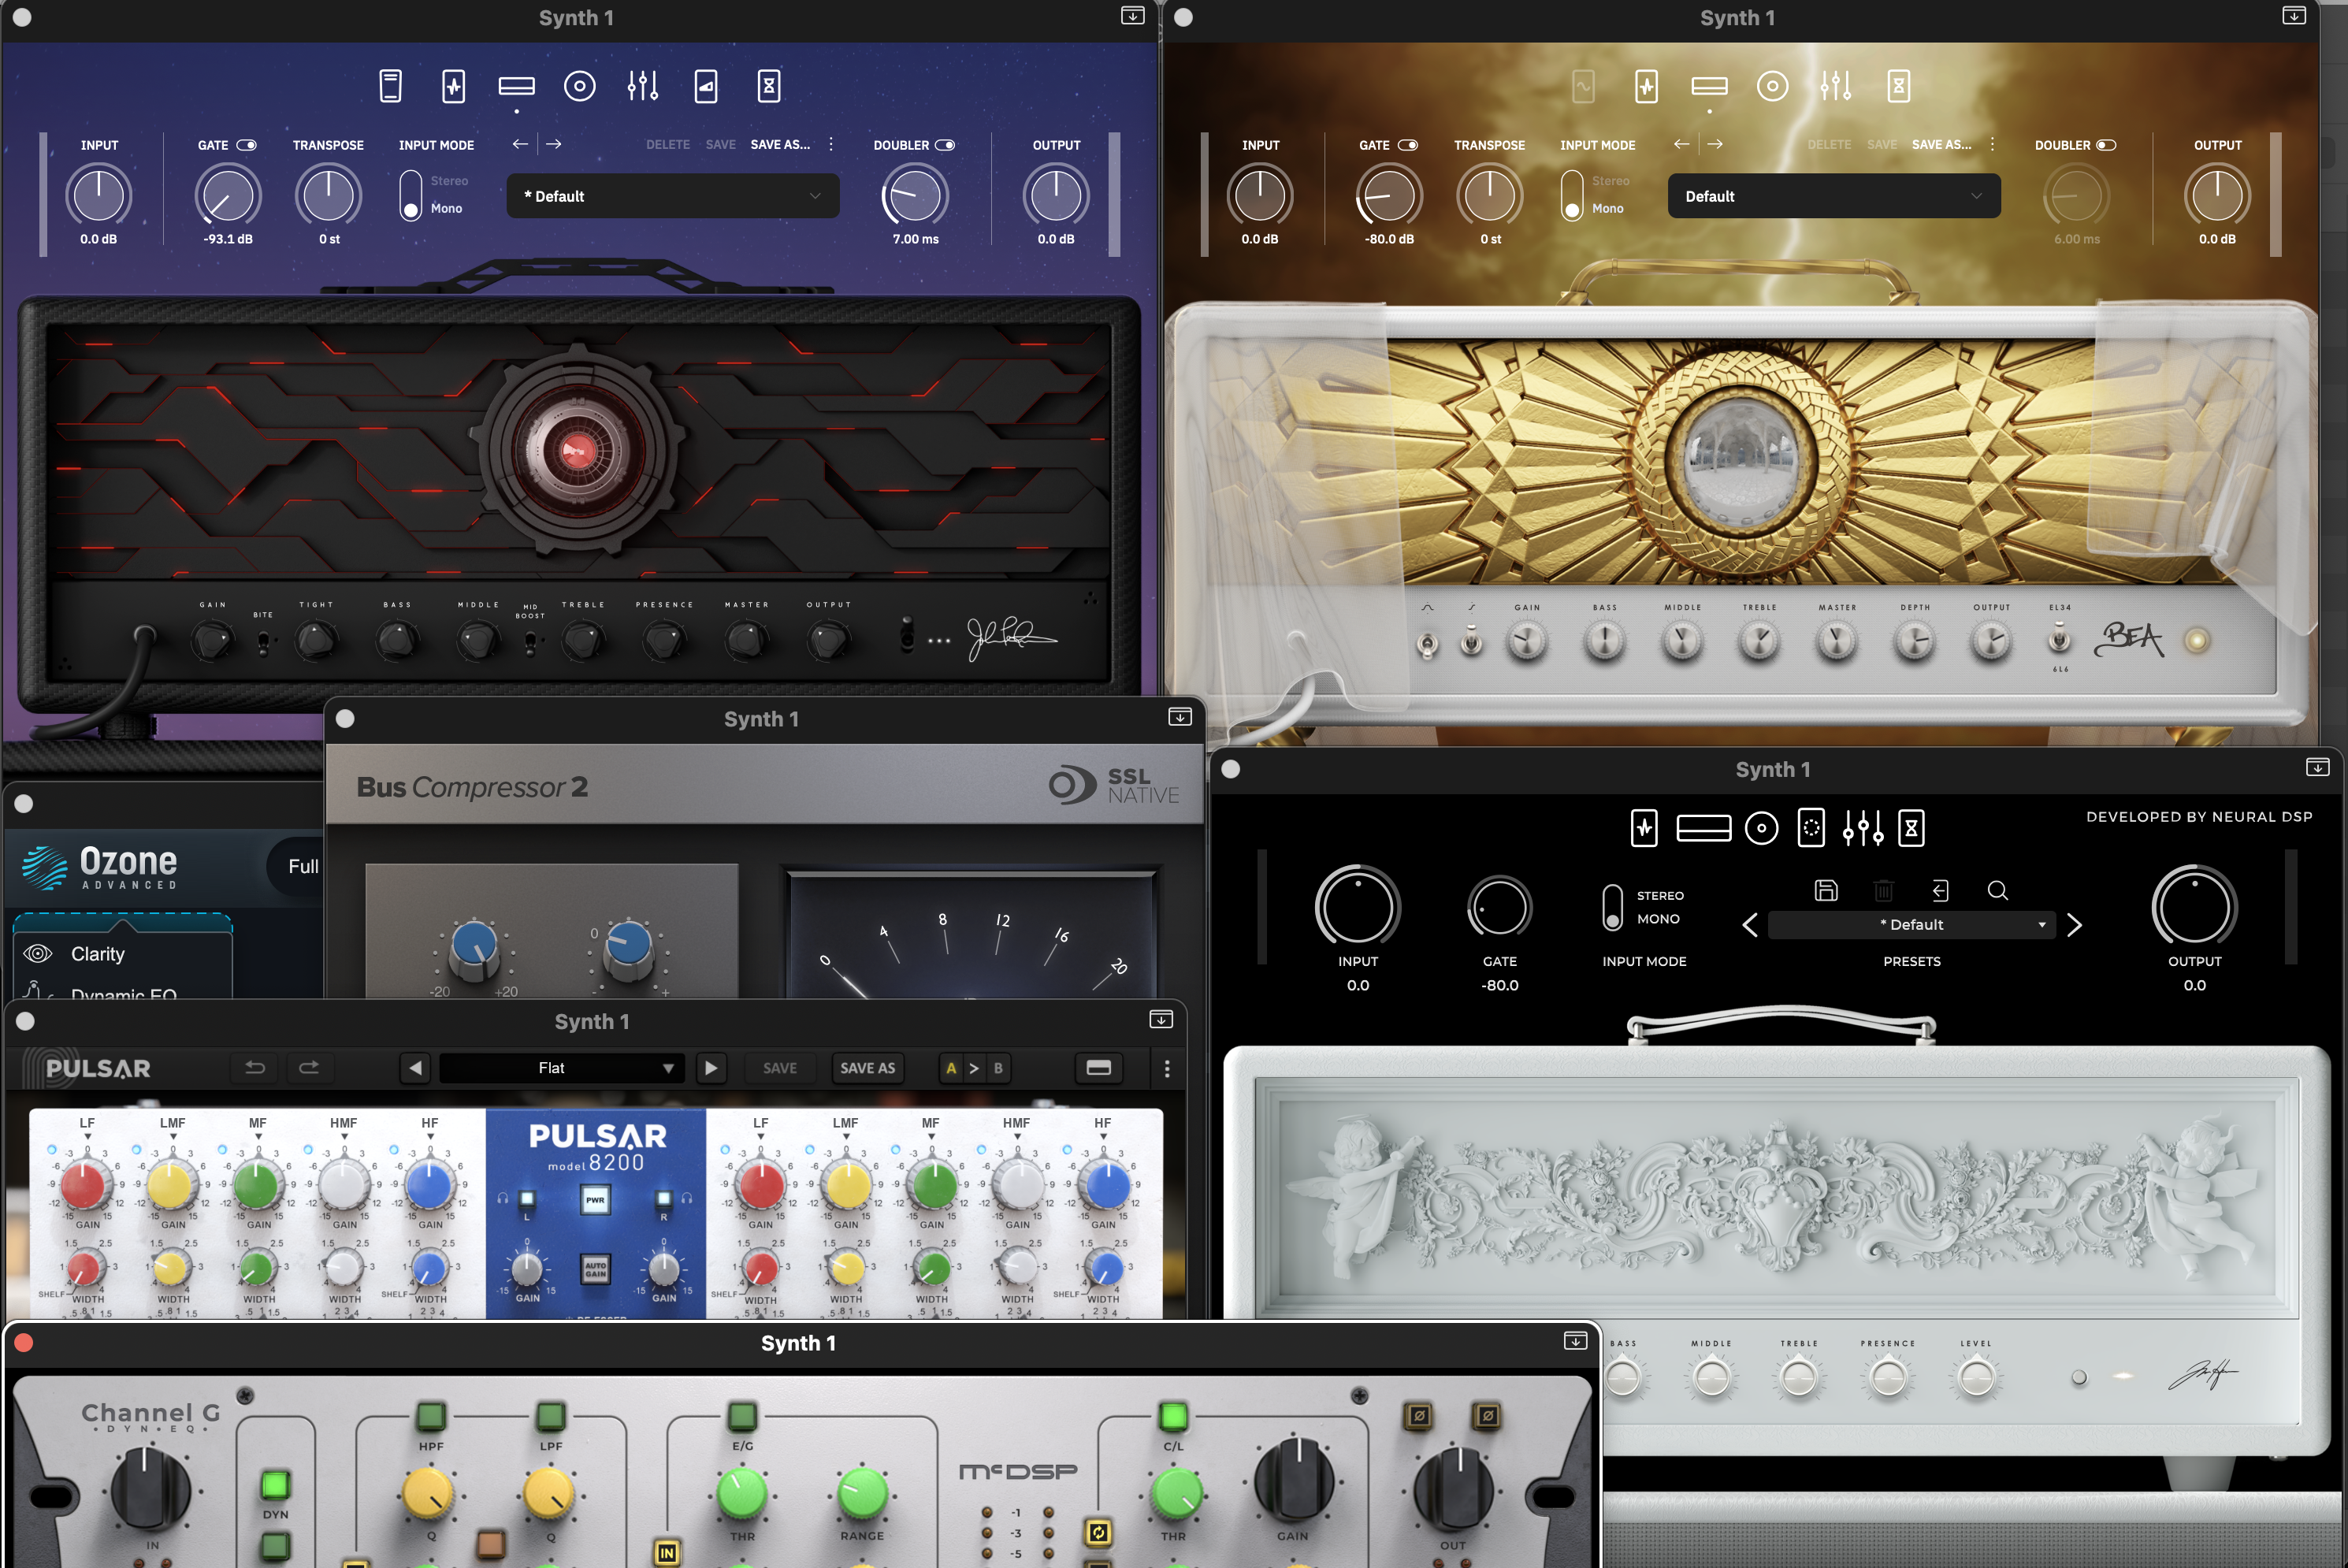This screenshot has width=2348, height=1568.
Task: Click OUTPUT knob in gold amp window
Action: tap(2217, 195)
